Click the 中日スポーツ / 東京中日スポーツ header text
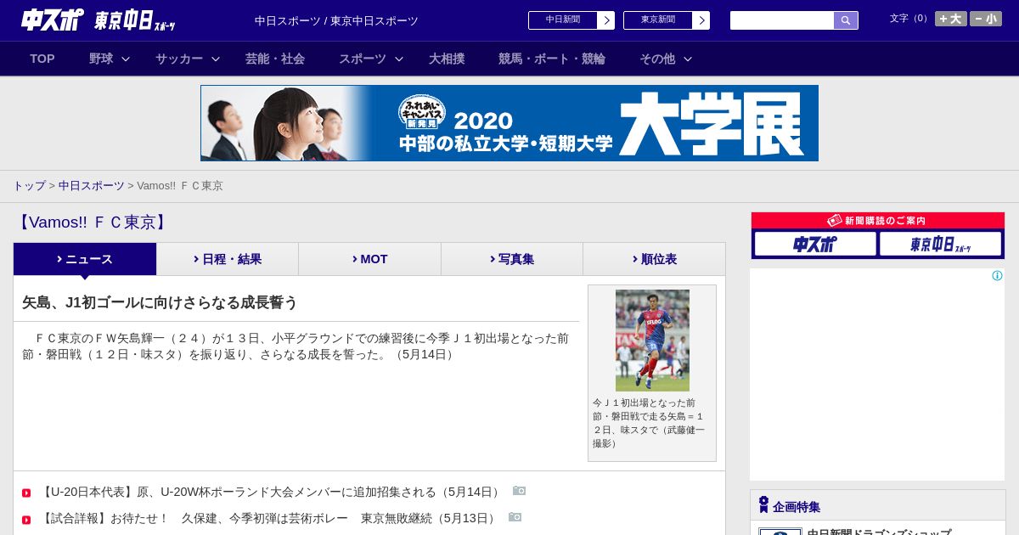 pyautogui.click(x=336, y=20)
